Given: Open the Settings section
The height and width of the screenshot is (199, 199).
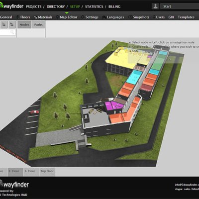Looking at the screenshot, I should tap(90, 17).
